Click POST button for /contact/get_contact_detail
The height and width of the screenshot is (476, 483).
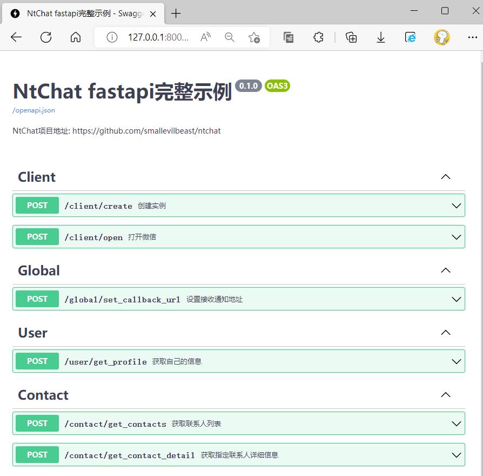(x=37, y=455)
